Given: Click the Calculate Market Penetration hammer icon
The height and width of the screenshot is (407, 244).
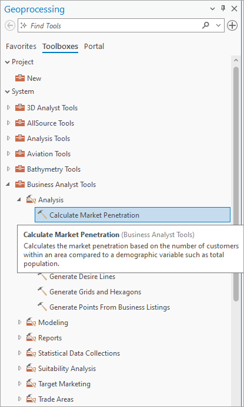Looking at the screenshot, I should pos(42,215).
